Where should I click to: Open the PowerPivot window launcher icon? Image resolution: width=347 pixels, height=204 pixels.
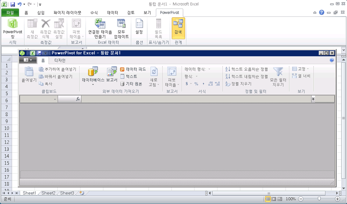[12, 23]
